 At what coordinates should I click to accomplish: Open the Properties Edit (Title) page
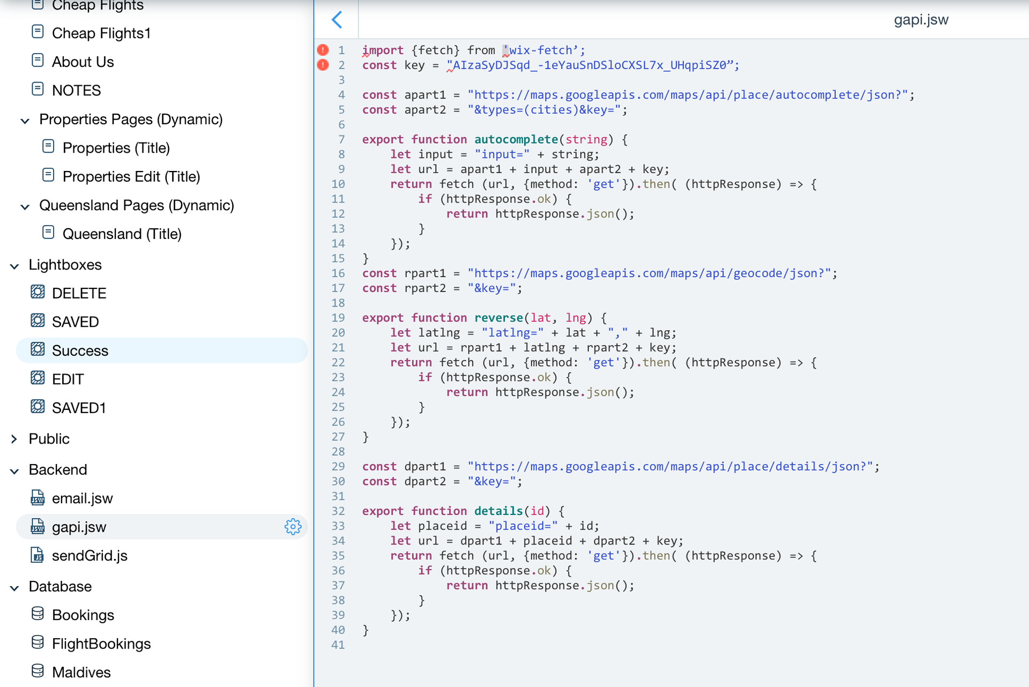131,177
